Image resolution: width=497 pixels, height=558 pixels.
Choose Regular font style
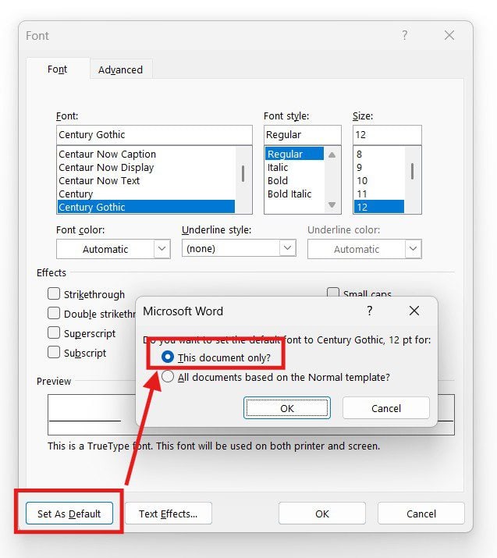294,154
